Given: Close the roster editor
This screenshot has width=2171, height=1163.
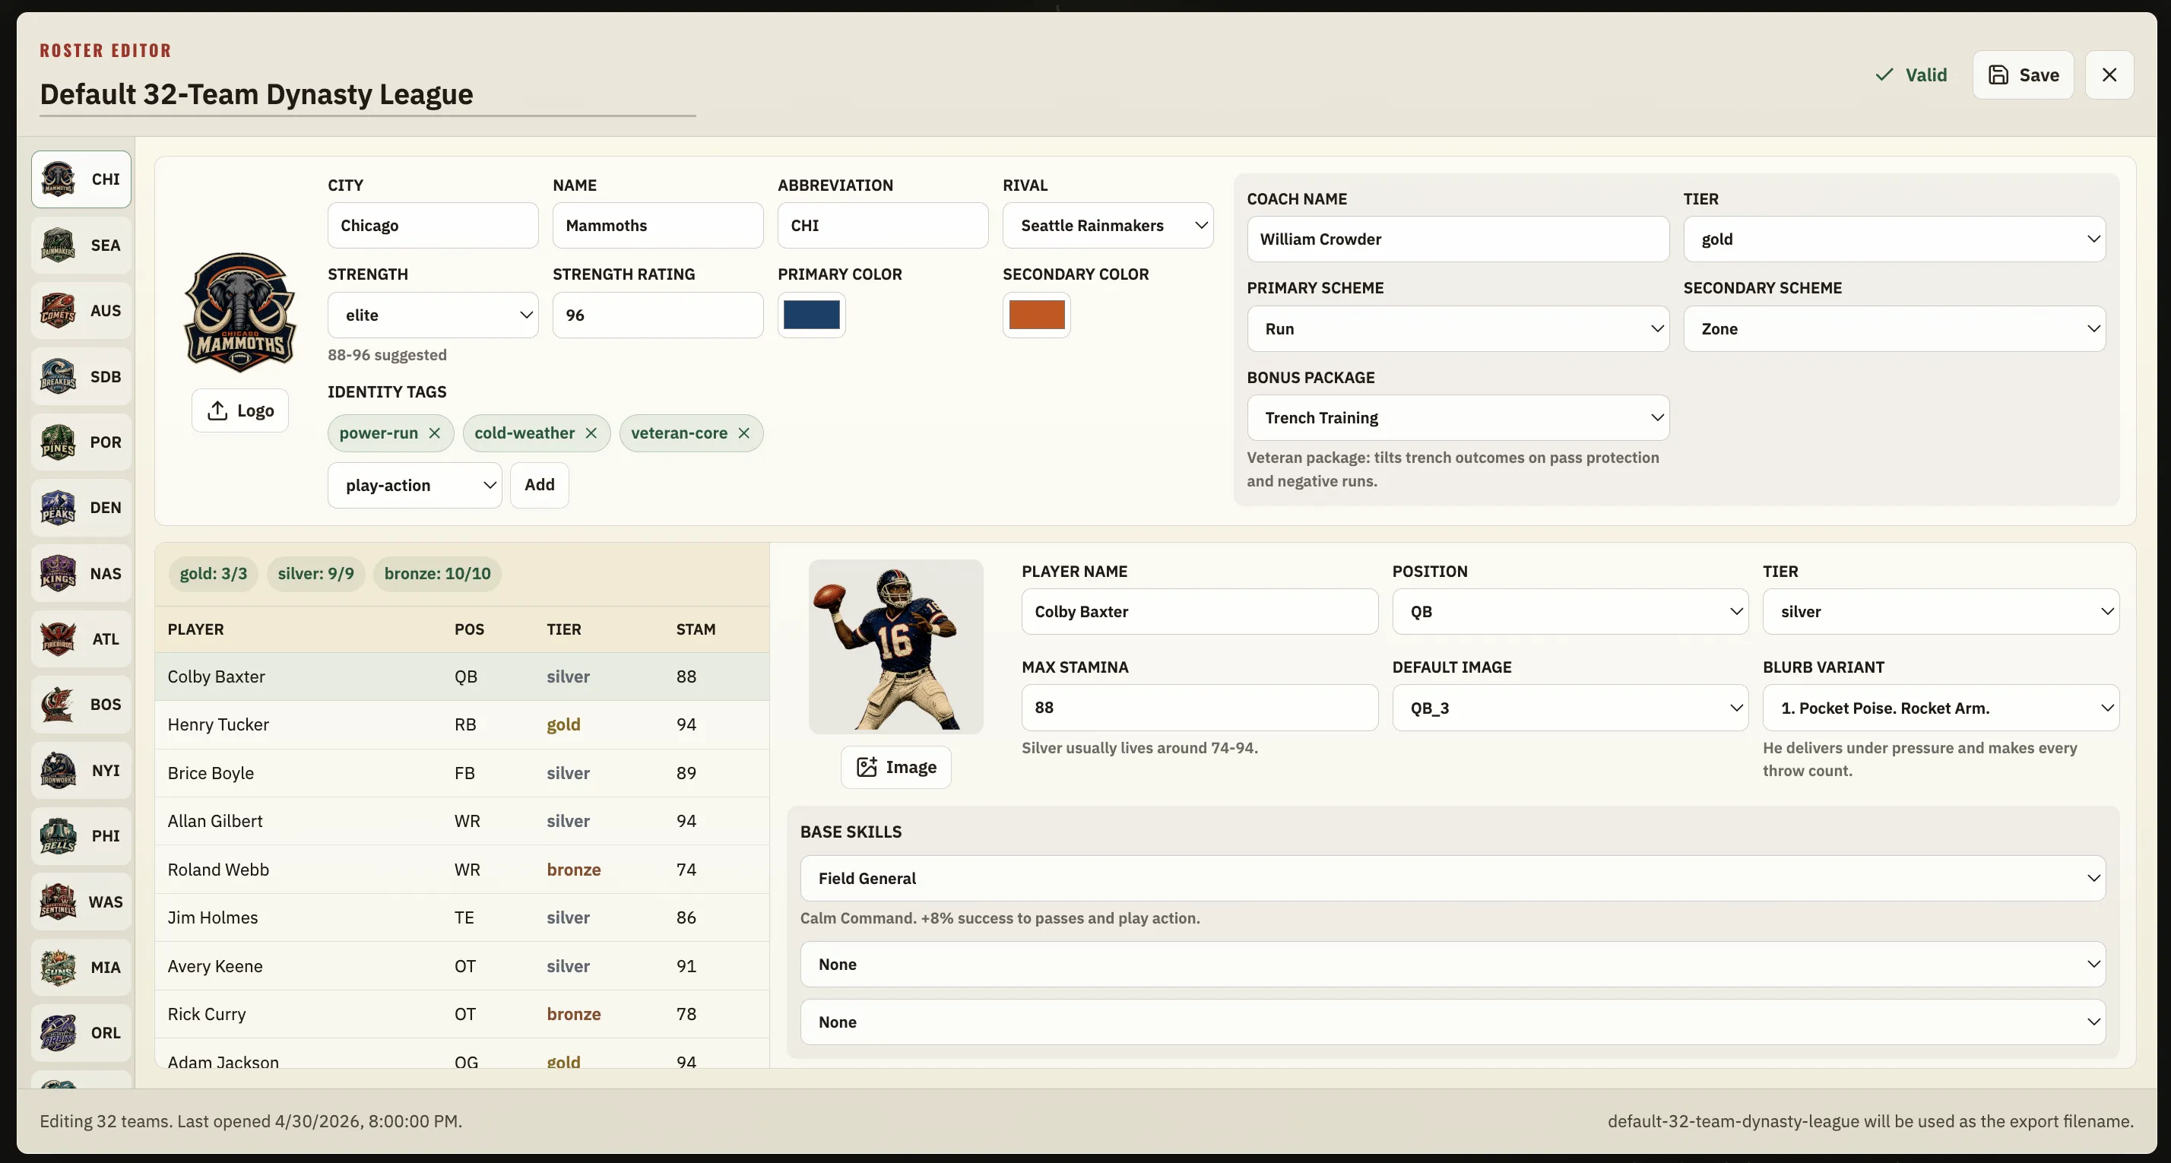Looking at the screenshot, I should (x=2109, y=75).
